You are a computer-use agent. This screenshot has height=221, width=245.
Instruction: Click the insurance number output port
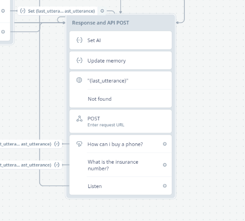tap(165, 165)
